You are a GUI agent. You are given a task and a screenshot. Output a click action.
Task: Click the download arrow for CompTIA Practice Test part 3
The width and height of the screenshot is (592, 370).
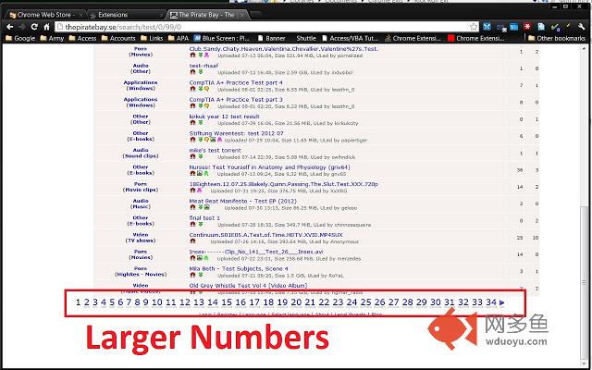(201, 105)
